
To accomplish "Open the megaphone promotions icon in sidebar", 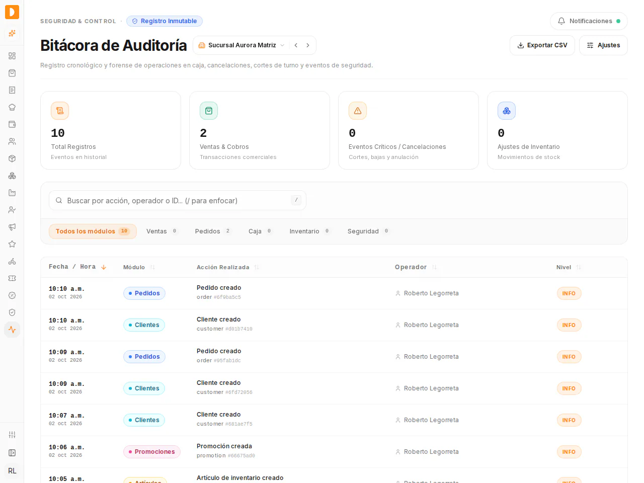I will click(x=12, y=227).
